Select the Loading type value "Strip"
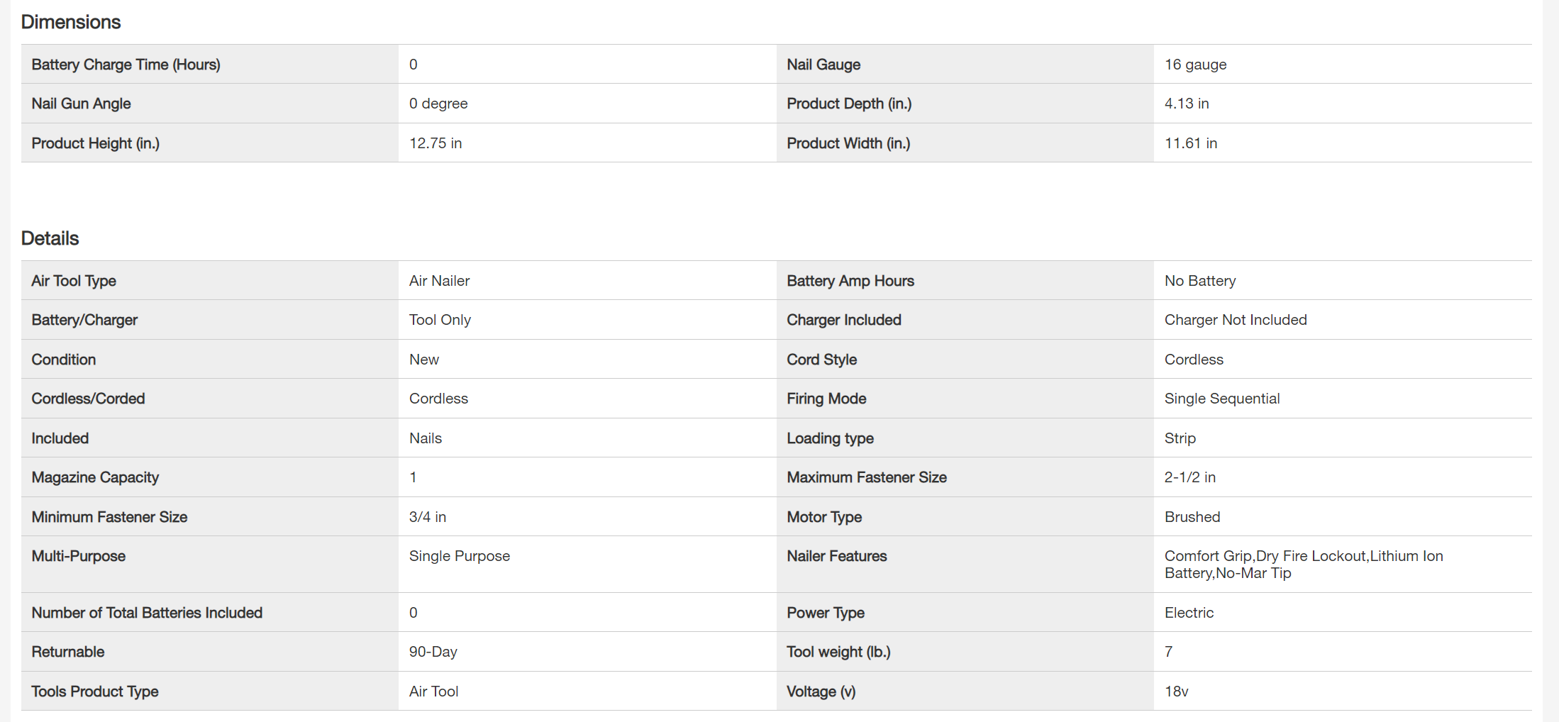Image resolution: width=1559 pixels, height=722 pixels. (x=1180, y=438)
